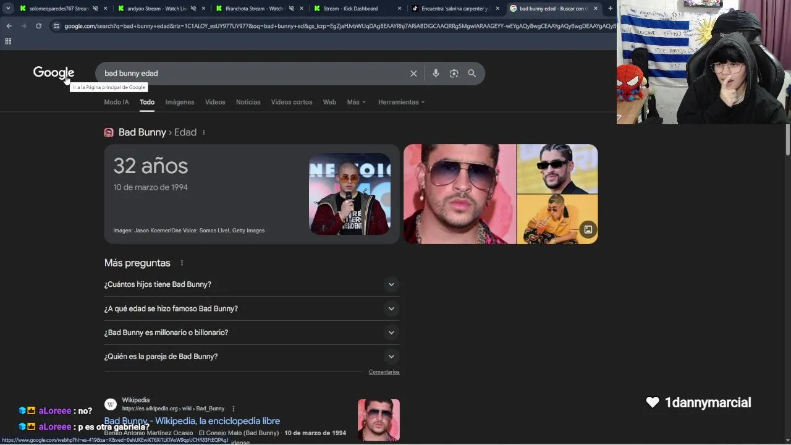This screenshot has height=445, width=791.
Task: Open new browser tab with plus
Action: point(610,9)
